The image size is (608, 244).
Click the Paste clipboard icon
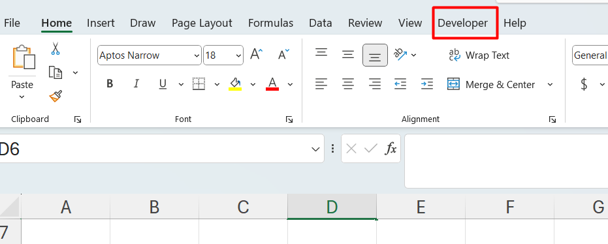pyautogui.click(x=24, y=57)
